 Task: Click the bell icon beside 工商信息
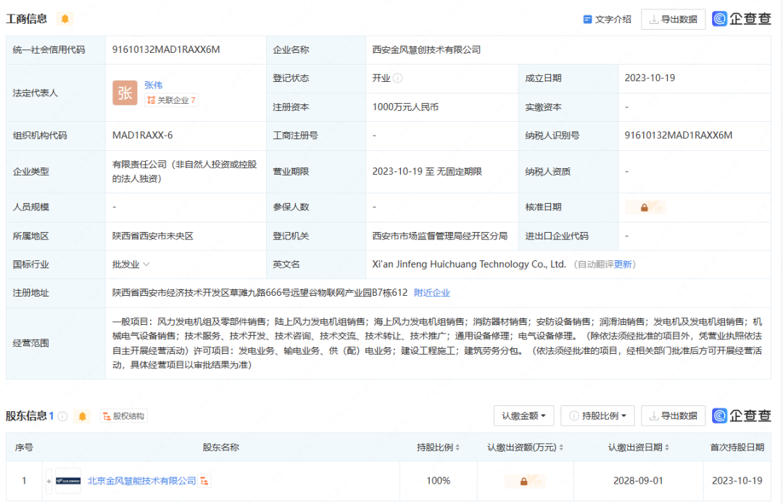point(65,19)
